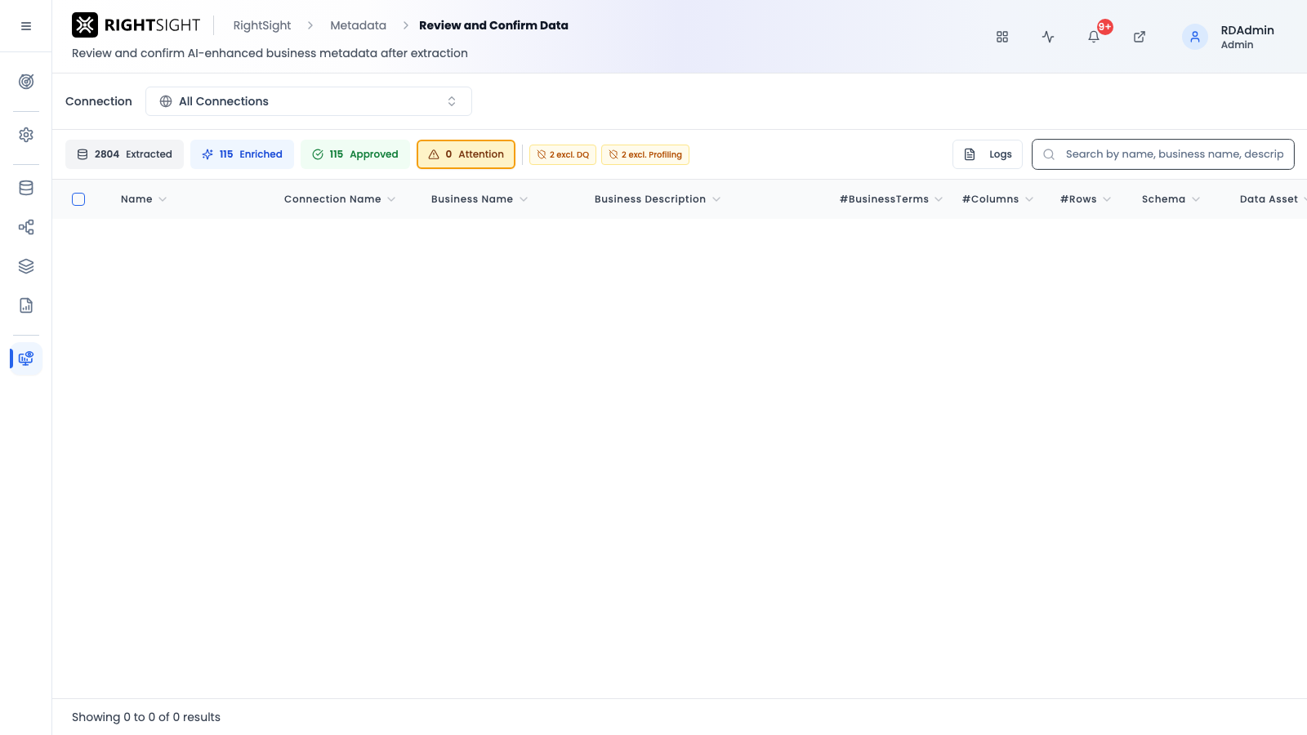The width and height of the screenshot is (1307, 735).
Task: Click the search magnifier icon
Action: 1049,154
